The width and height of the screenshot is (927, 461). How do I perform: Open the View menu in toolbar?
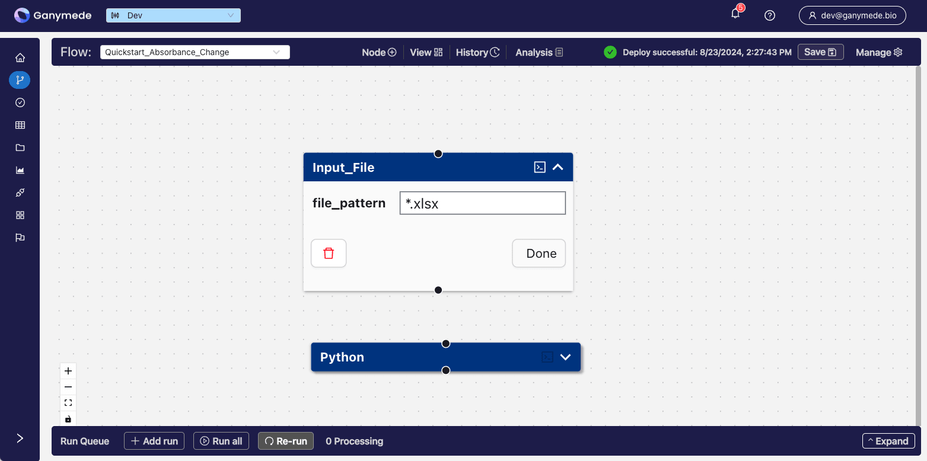(x=426, y=52)
